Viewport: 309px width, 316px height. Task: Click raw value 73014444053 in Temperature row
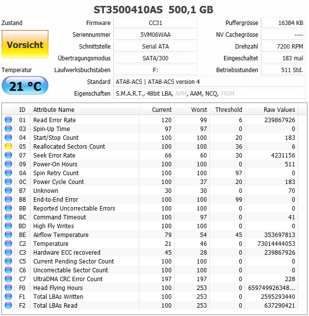(x=276, y=244)
